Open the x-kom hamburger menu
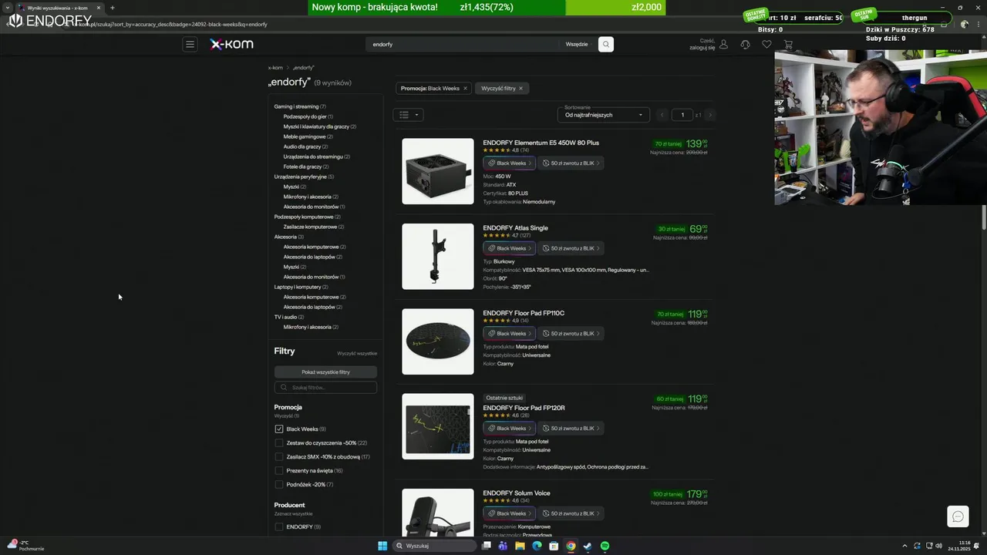The width and height of the screenshot is (987, 555). click(x=190, y=44)
